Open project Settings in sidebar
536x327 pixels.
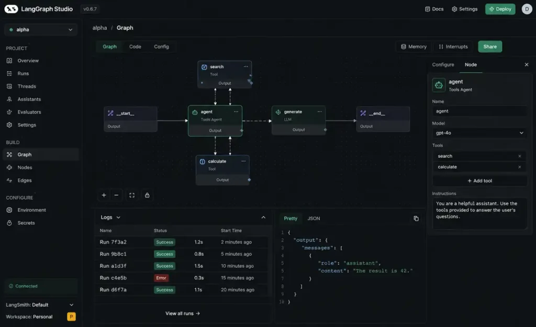(x=27, y=125)
